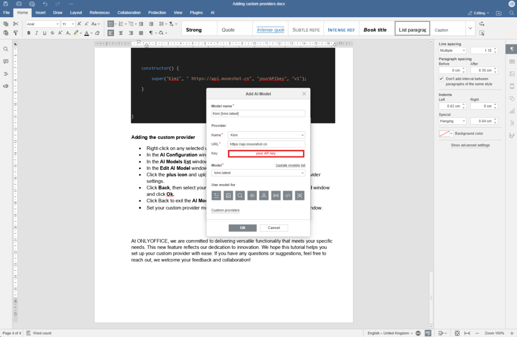Zoom in with the plus icon
This screenshot has height=337, width=517.
pos(512,333)
